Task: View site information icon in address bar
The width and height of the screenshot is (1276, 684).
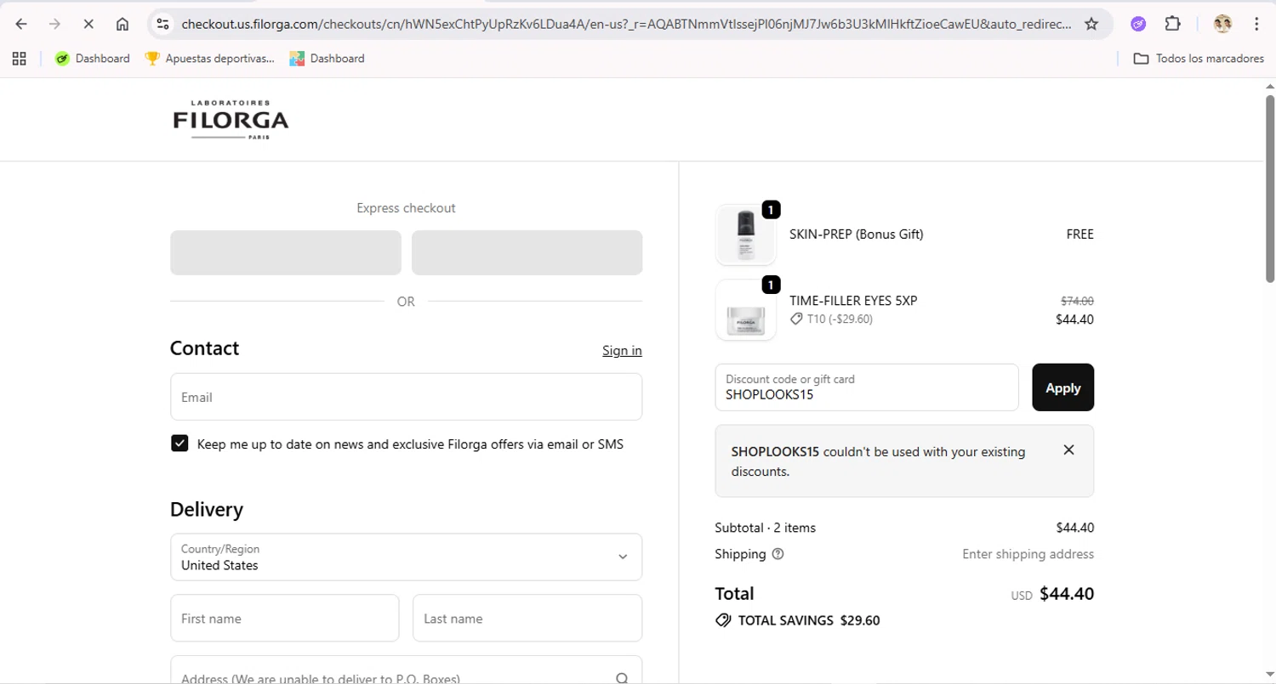Action: point(163,24)
